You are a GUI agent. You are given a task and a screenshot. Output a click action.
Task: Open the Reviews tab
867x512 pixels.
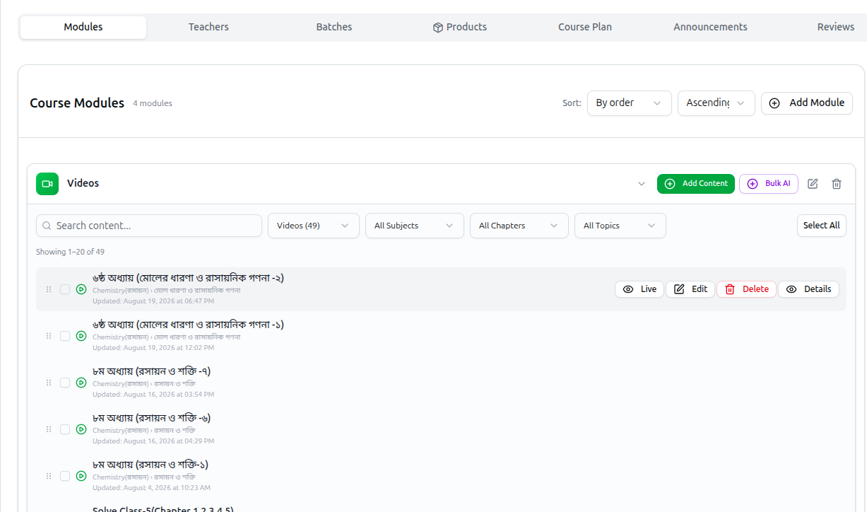[x=836, y=28]
